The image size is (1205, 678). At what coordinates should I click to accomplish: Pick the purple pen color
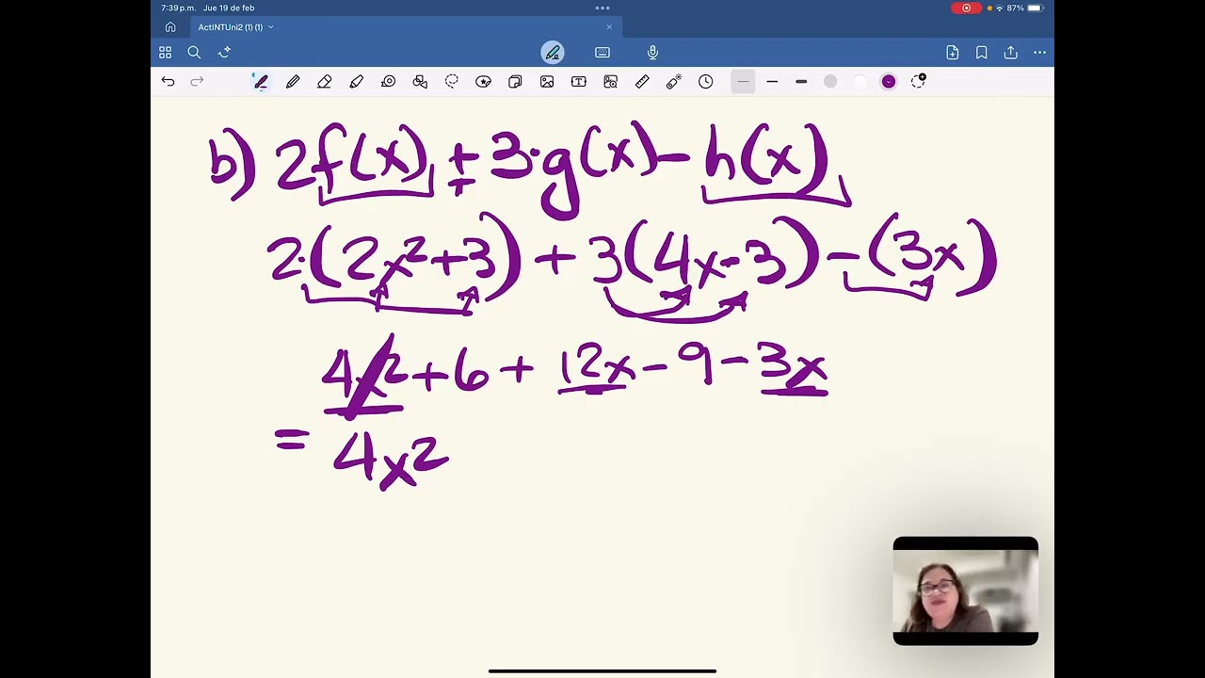[x=889, y=82]
